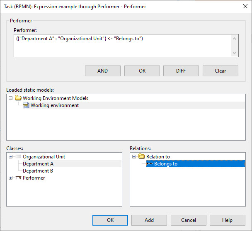Screen dimensions: 252x231
Task: Click the Belongs to relation icon
Action: (150, 164)
